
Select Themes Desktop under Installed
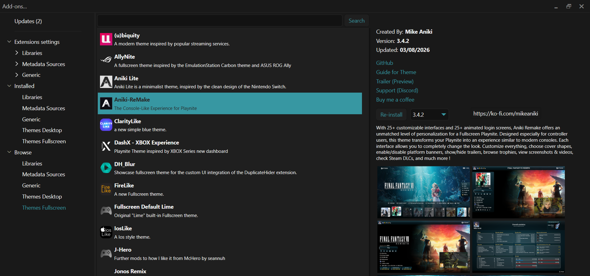42,130
